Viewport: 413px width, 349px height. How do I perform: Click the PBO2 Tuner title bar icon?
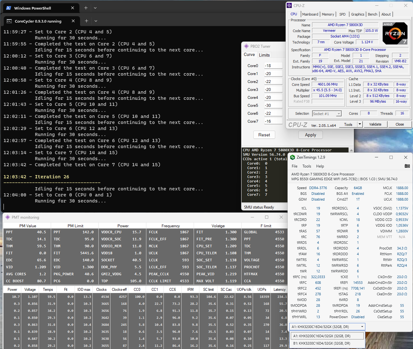(x=246, y=46)
